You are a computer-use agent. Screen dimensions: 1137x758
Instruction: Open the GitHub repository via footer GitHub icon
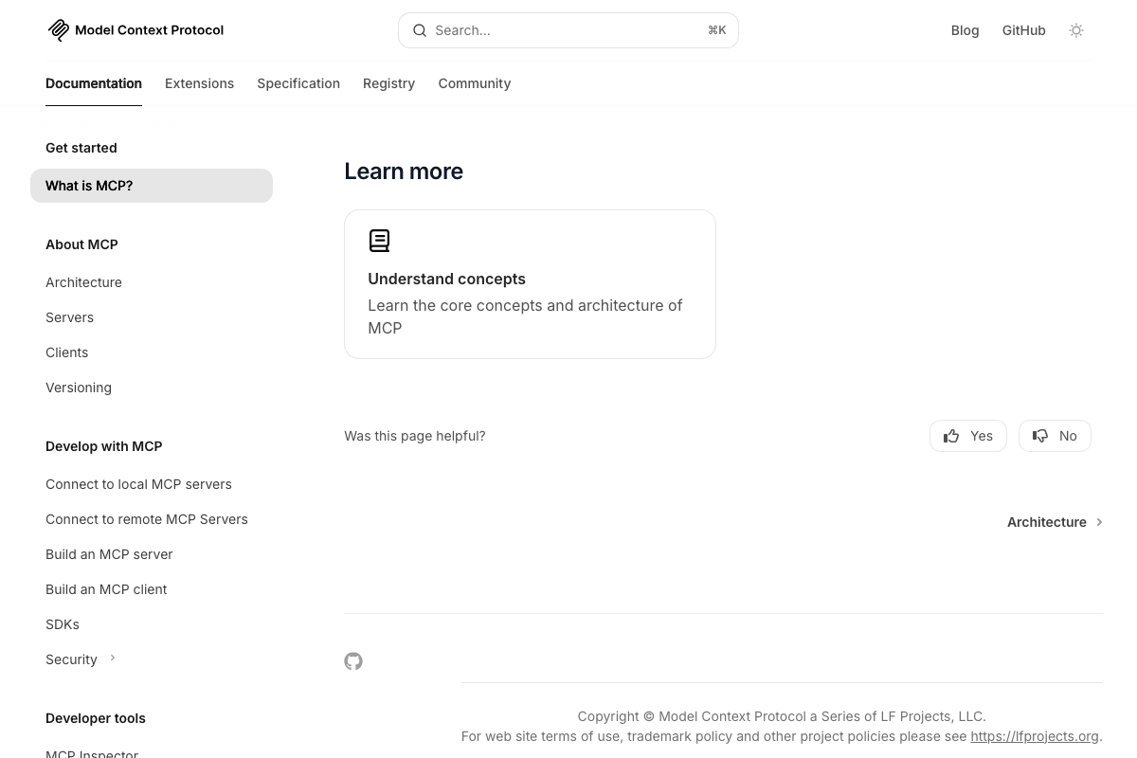[353, 661]
